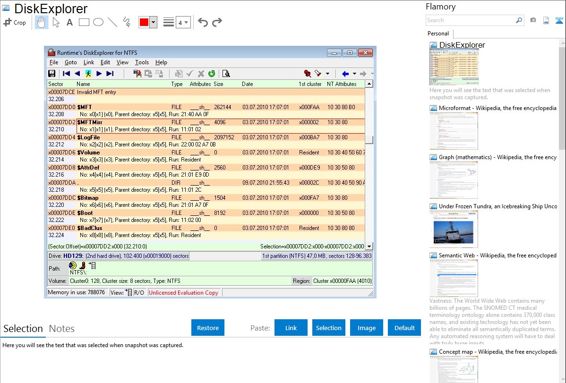
Task: Select the Crop tool
Action: (x=15, y=22)
